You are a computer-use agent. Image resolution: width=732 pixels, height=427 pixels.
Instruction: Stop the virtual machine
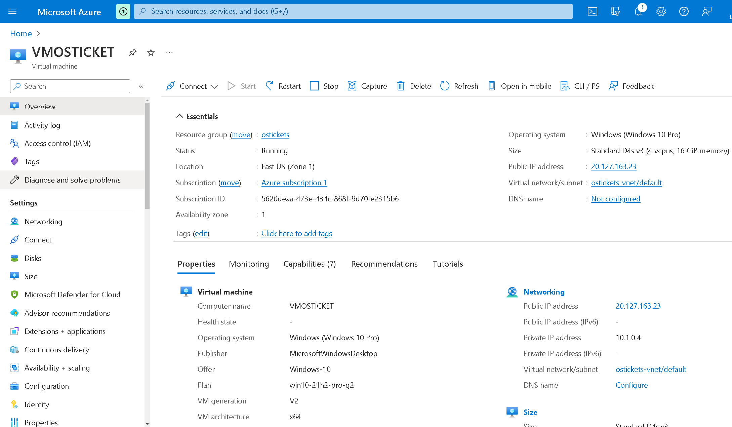(x=323, y=86)
